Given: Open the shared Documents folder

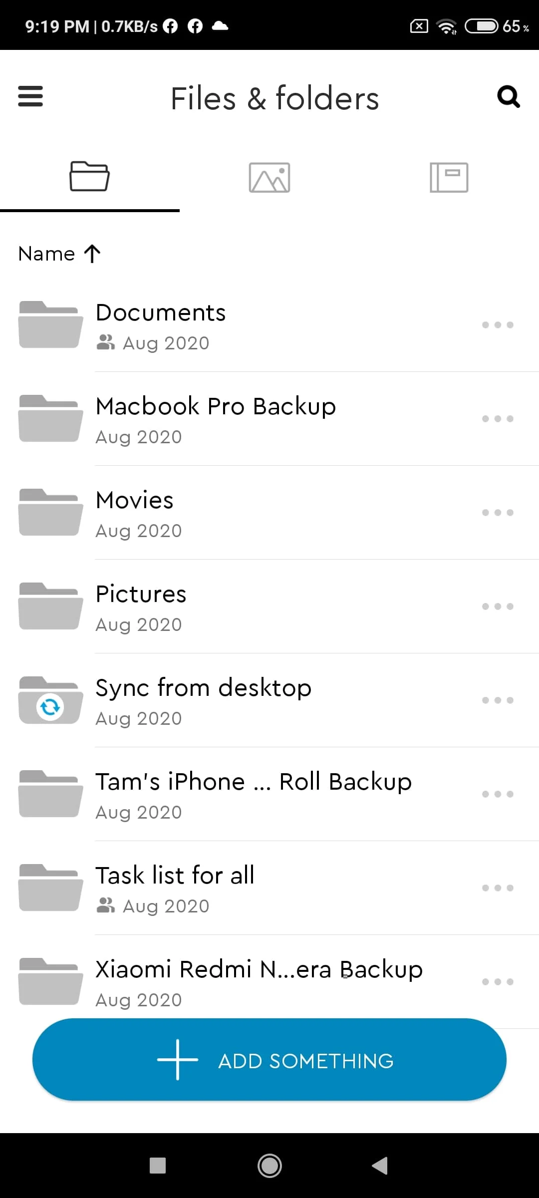Looking at the screenshot, I should coord(269,325).
